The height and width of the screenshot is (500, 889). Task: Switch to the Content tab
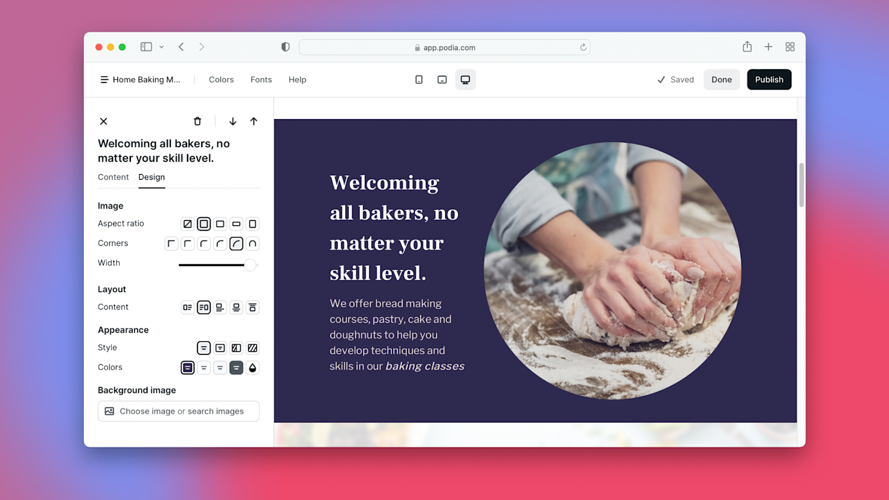(113, 177)
